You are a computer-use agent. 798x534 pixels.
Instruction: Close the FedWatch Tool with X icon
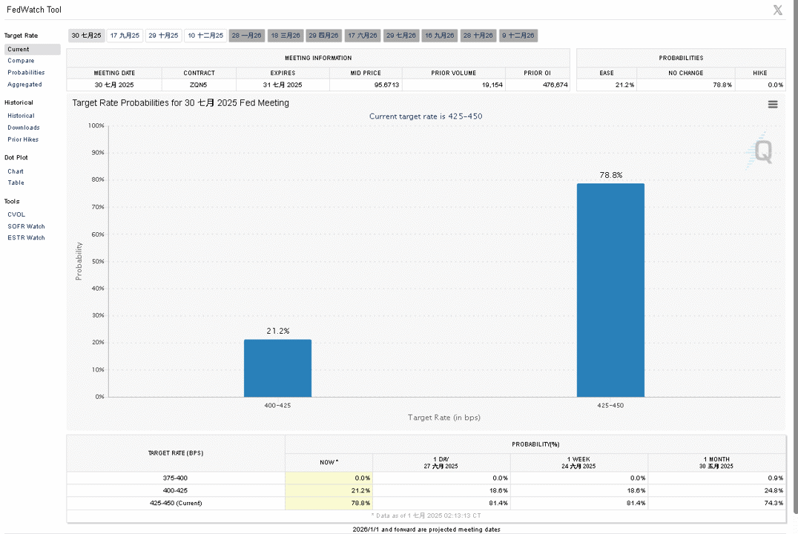pyautogui.click(x=778, y=10)
